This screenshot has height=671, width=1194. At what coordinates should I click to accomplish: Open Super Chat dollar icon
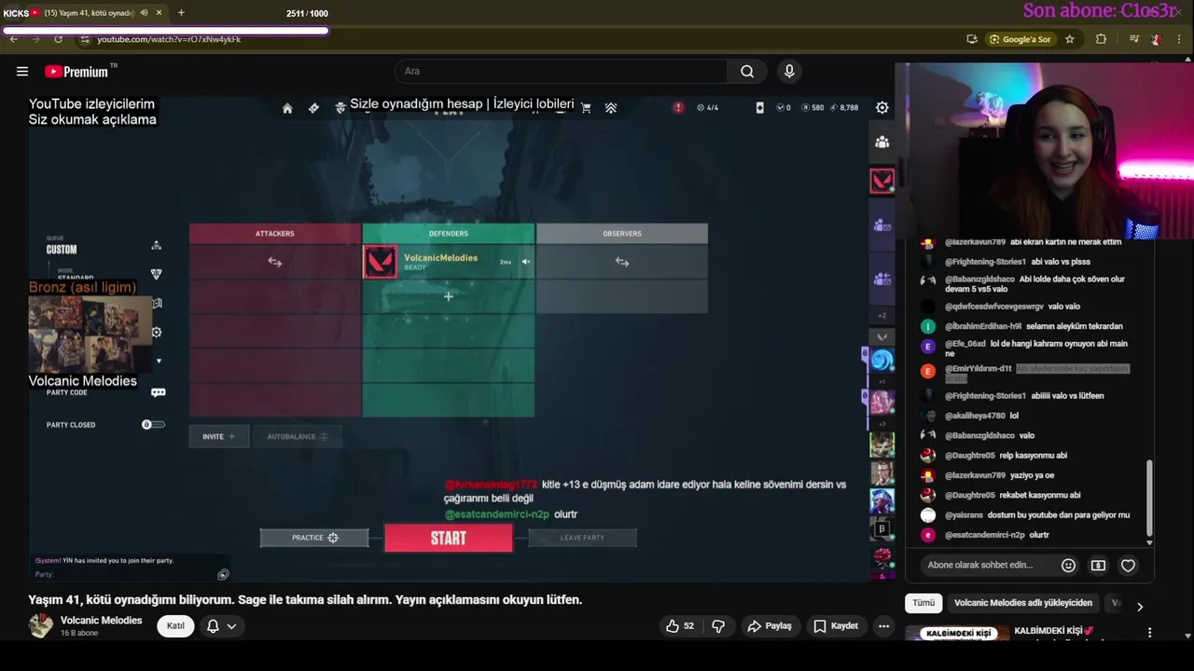click(1098, 565)
